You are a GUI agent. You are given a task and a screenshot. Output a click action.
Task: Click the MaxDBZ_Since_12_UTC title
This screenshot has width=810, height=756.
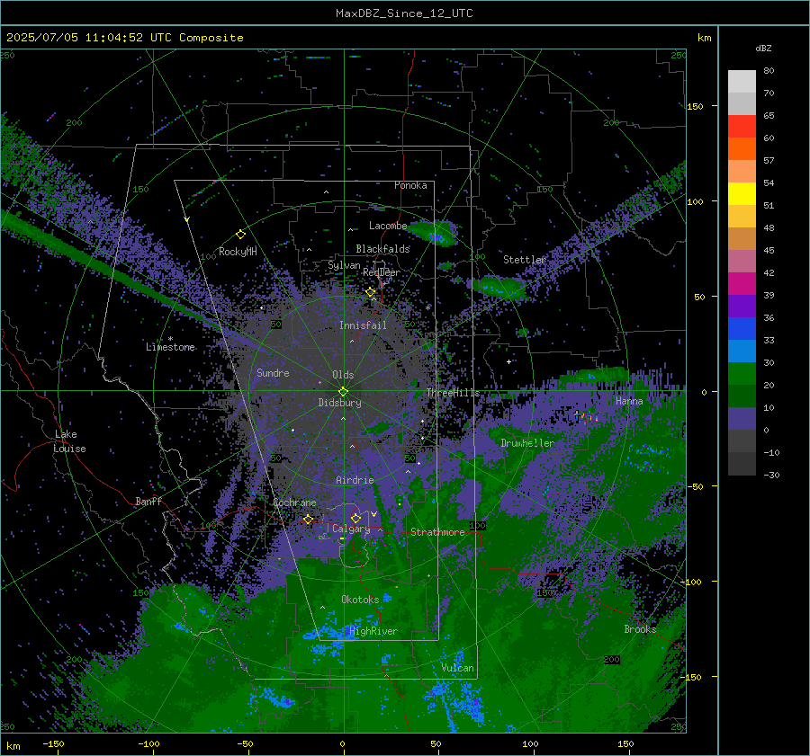click(404, 13)
